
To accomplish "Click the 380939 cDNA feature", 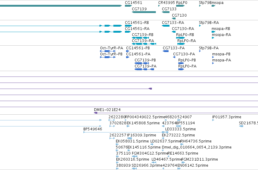I will click(x=117, y=168).
